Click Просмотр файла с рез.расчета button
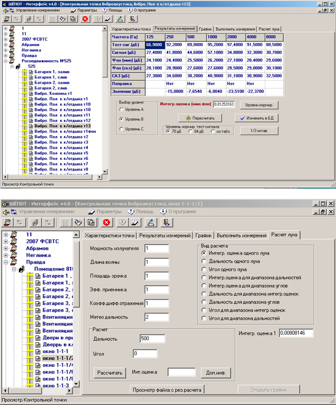Viewport: 336px width, 405px height. pos(167,390)
